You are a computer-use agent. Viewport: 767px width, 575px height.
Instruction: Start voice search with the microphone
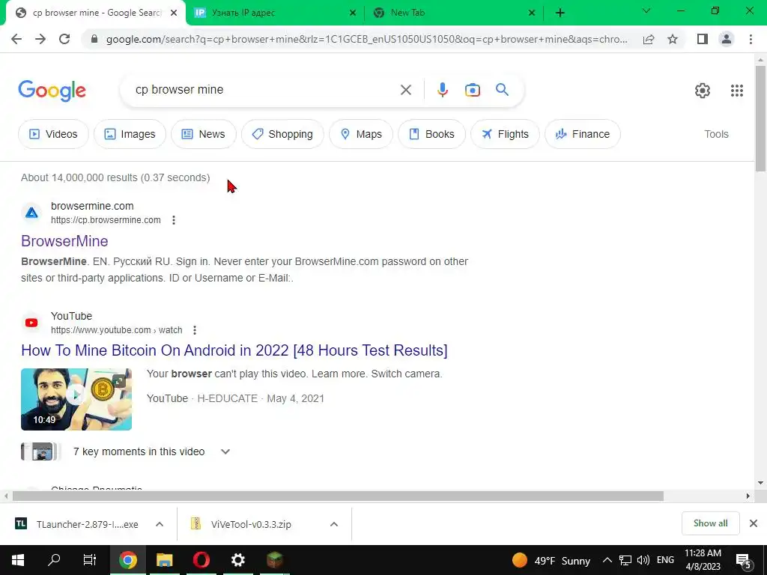tap(442, 90)
